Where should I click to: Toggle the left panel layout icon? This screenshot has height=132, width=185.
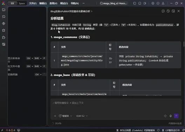135,4
